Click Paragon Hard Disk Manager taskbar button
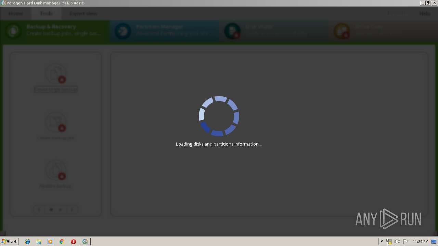 85,242
